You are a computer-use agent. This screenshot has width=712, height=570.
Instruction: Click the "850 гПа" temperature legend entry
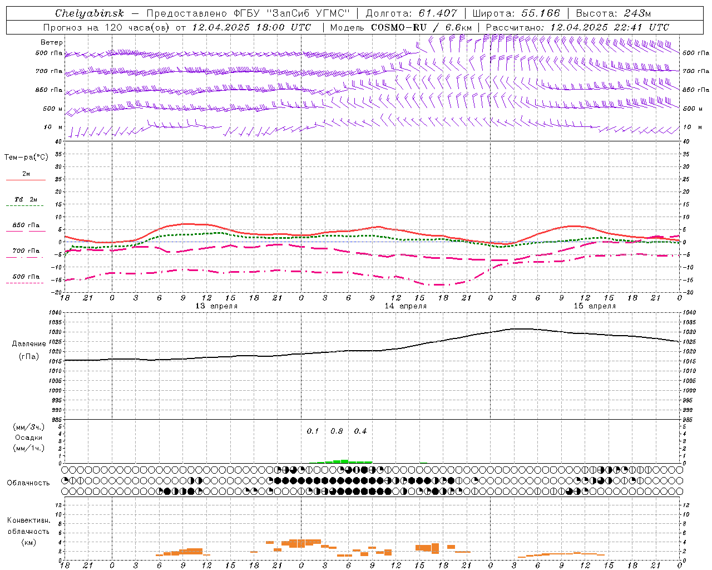[x=26, y=225]
